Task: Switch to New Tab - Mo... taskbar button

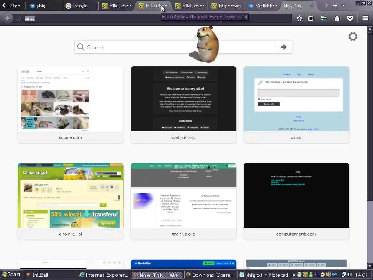Action: 157,275
